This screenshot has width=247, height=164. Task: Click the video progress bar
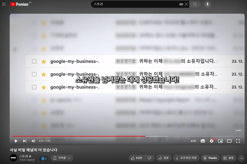pyautogui.click(x=127, y=136)
